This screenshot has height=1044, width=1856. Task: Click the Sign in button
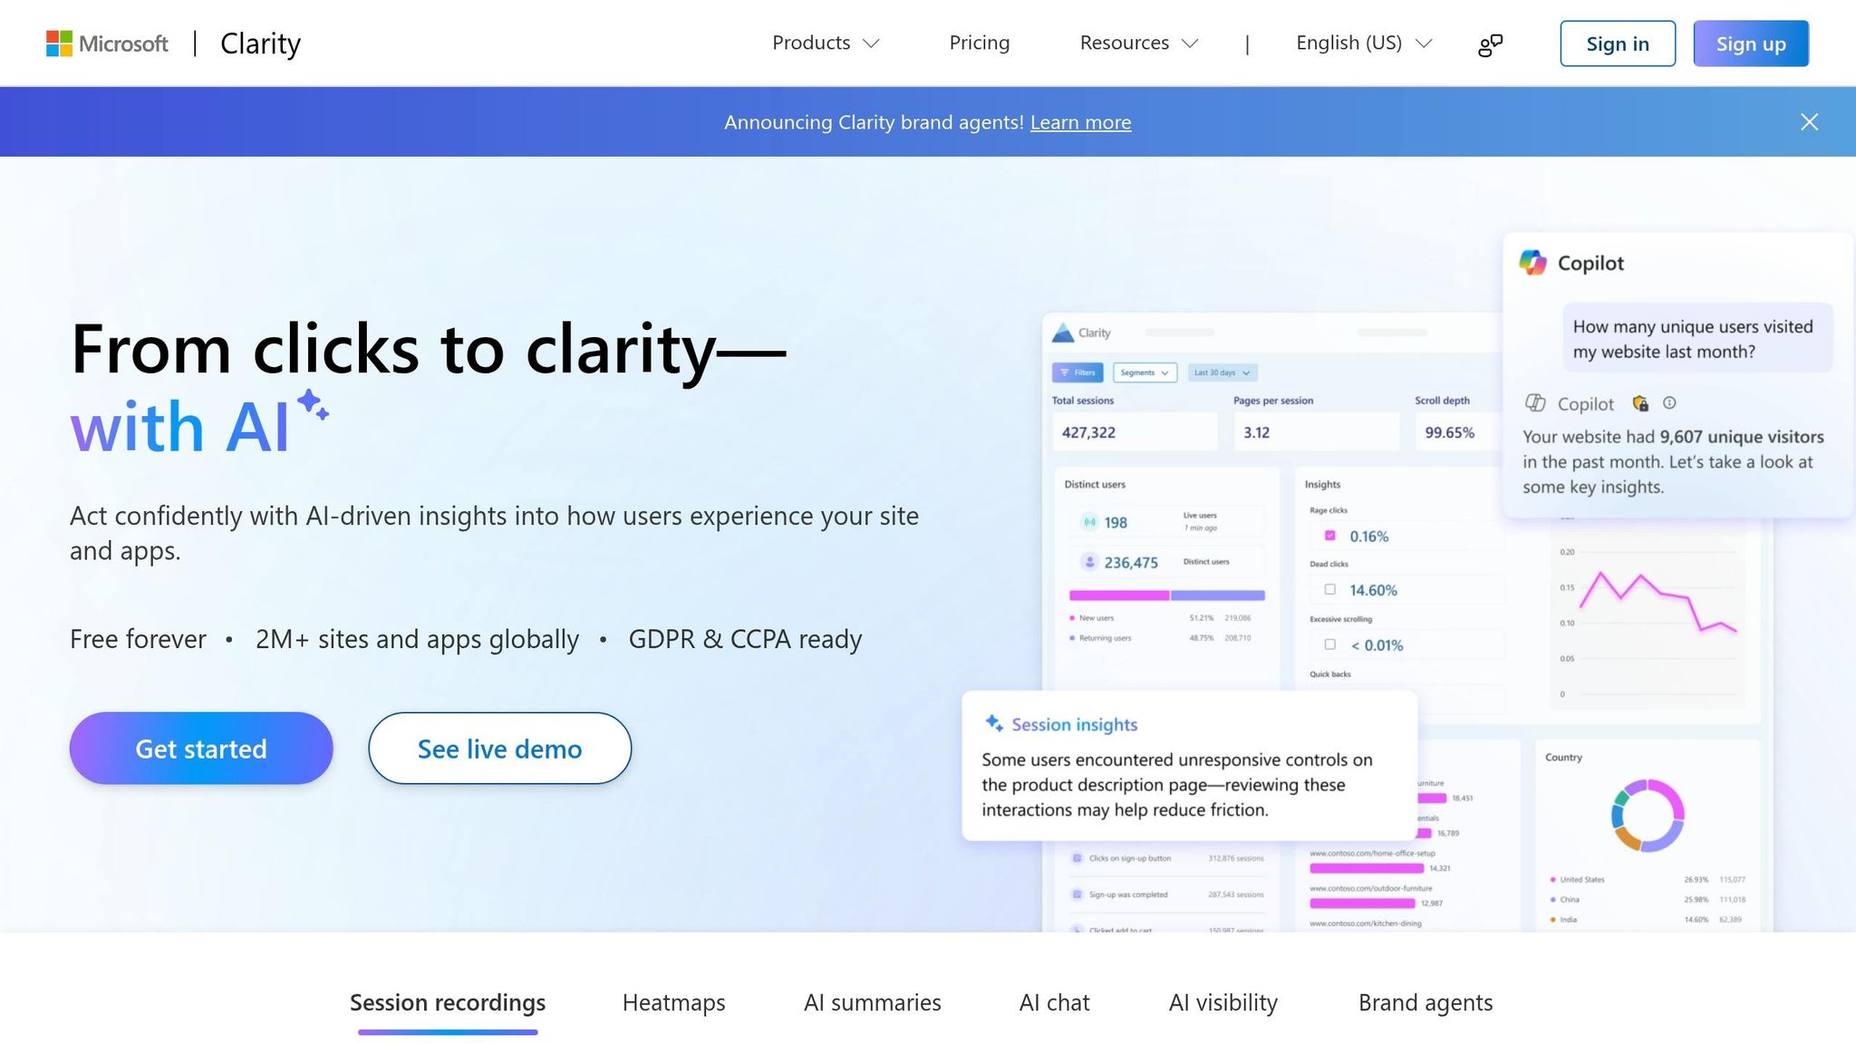click(1618, 43)
